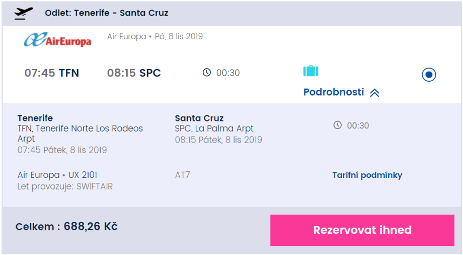Viewport: 463px width, 255px height.
Task: Click the 08:15 SPC arrival time
Action: point(134,73)
